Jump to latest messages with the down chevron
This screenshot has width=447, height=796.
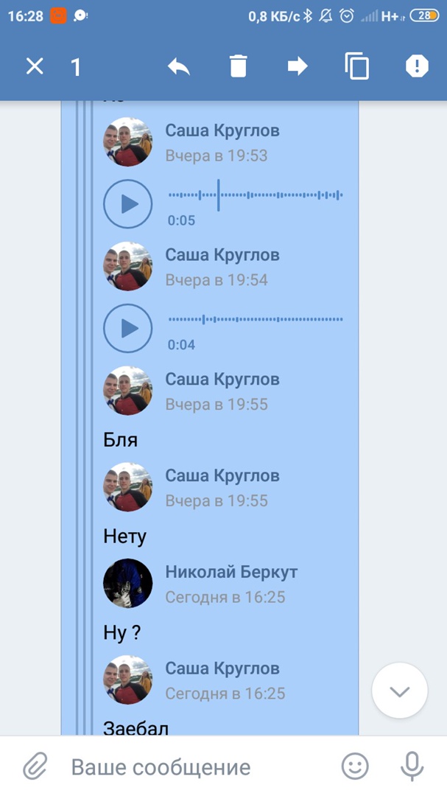(400, 691)
